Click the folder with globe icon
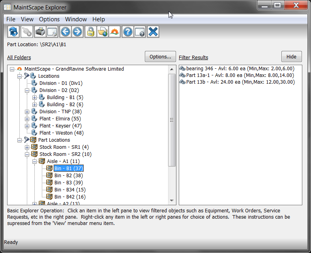This screenshot has width=311, height=253. click(103, 32)
